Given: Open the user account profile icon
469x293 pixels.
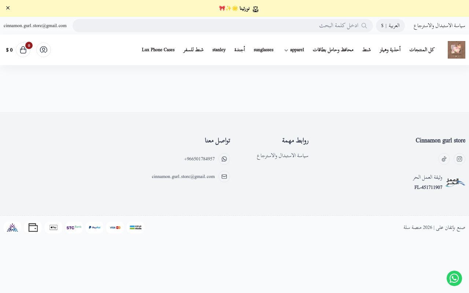Looking at the screenshot, I should [44, 50].
